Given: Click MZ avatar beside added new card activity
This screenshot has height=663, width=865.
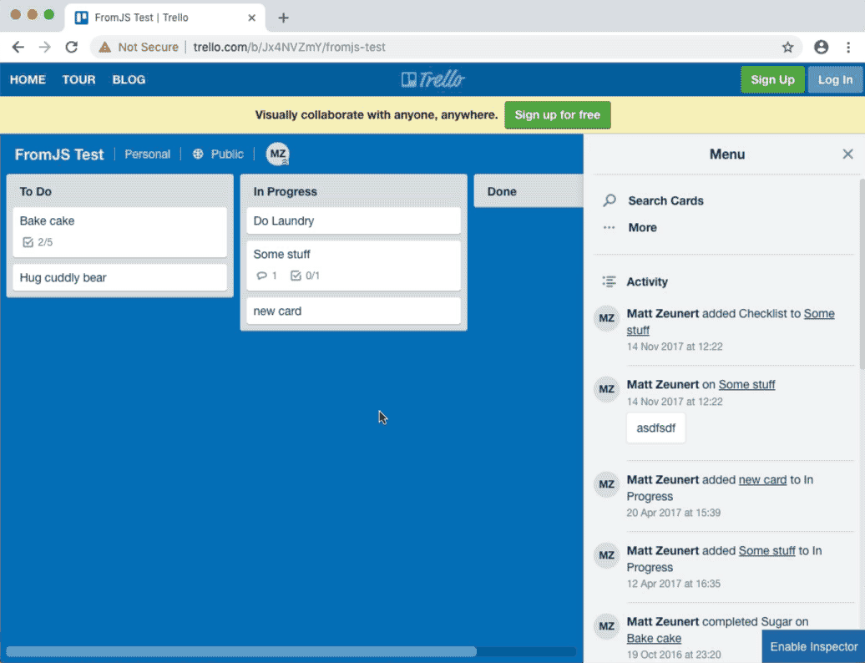Looking at the screenshot, I should (607, 484).
